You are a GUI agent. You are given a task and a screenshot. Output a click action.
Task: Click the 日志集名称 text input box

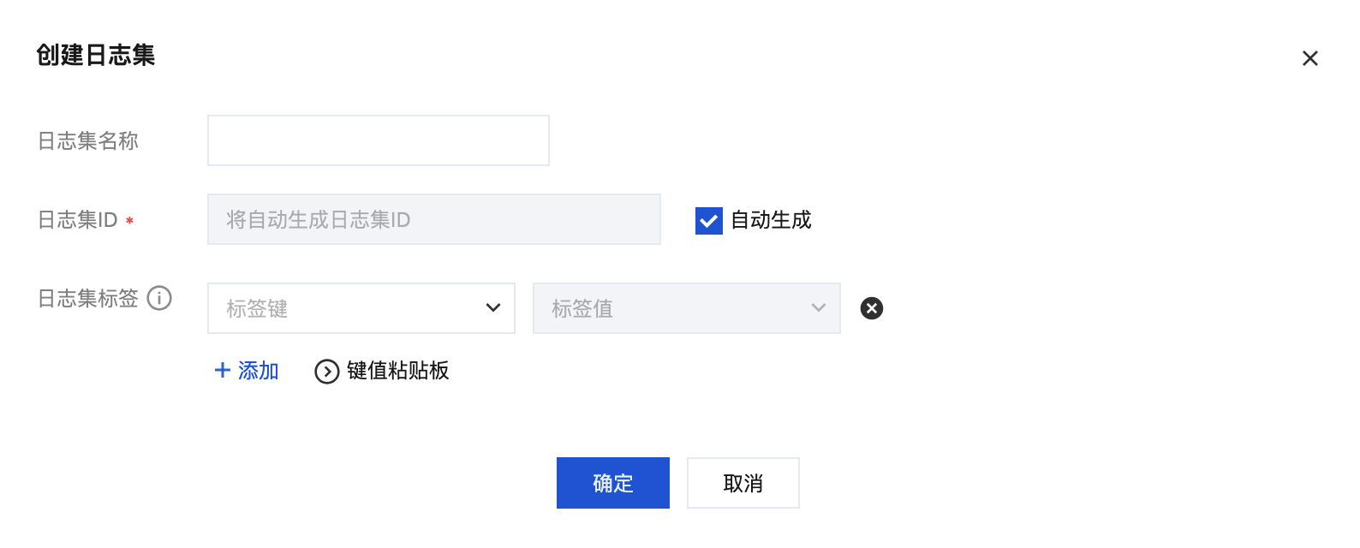click(x=378, y=140)
